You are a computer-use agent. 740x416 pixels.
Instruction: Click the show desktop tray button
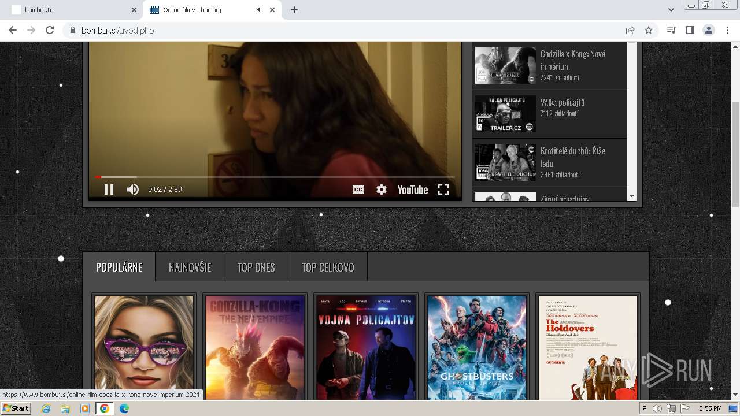734,408
